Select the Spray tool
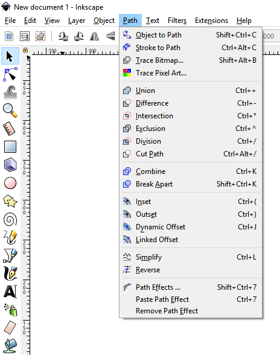 [10, 310]
